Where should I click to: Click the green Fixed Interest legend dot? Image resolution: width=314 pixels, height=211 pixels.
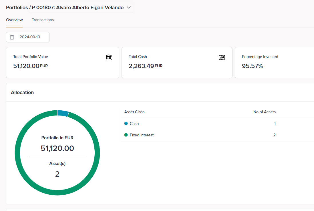pyautogui.click(x=126, y=135)
